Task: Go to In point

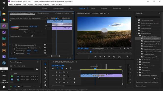Action: (x=95, y=57)
